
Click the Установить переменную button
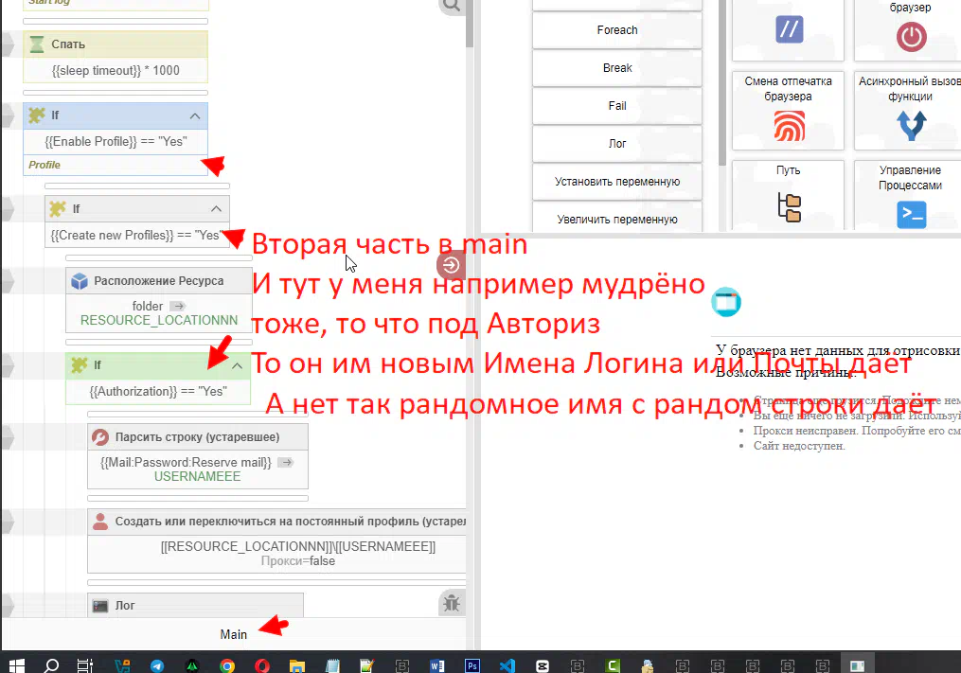click(617, 182)
